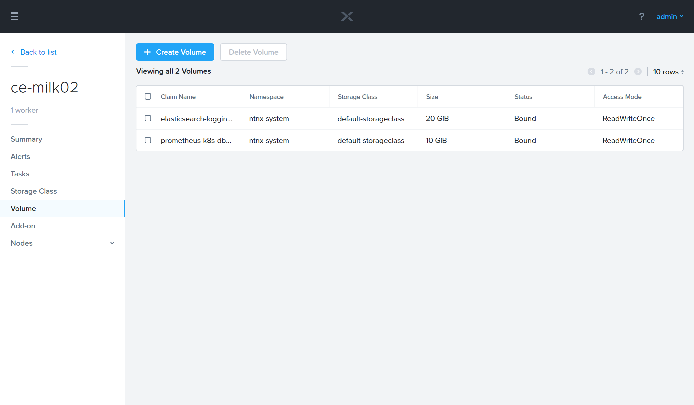Open the help question mark icon
This screenshot has width=694, height=405.
click(x=641, y=16)
